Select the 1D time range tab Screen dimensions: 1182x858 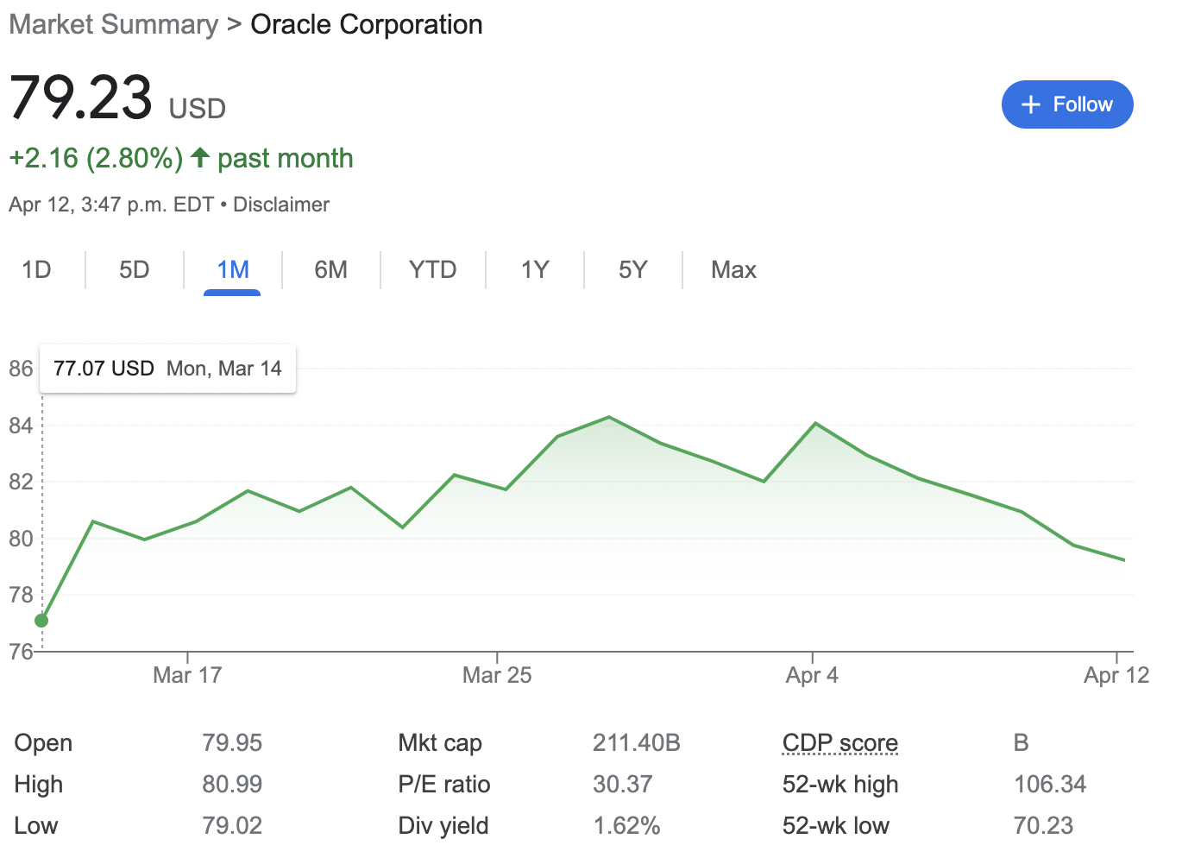(36, 270)
